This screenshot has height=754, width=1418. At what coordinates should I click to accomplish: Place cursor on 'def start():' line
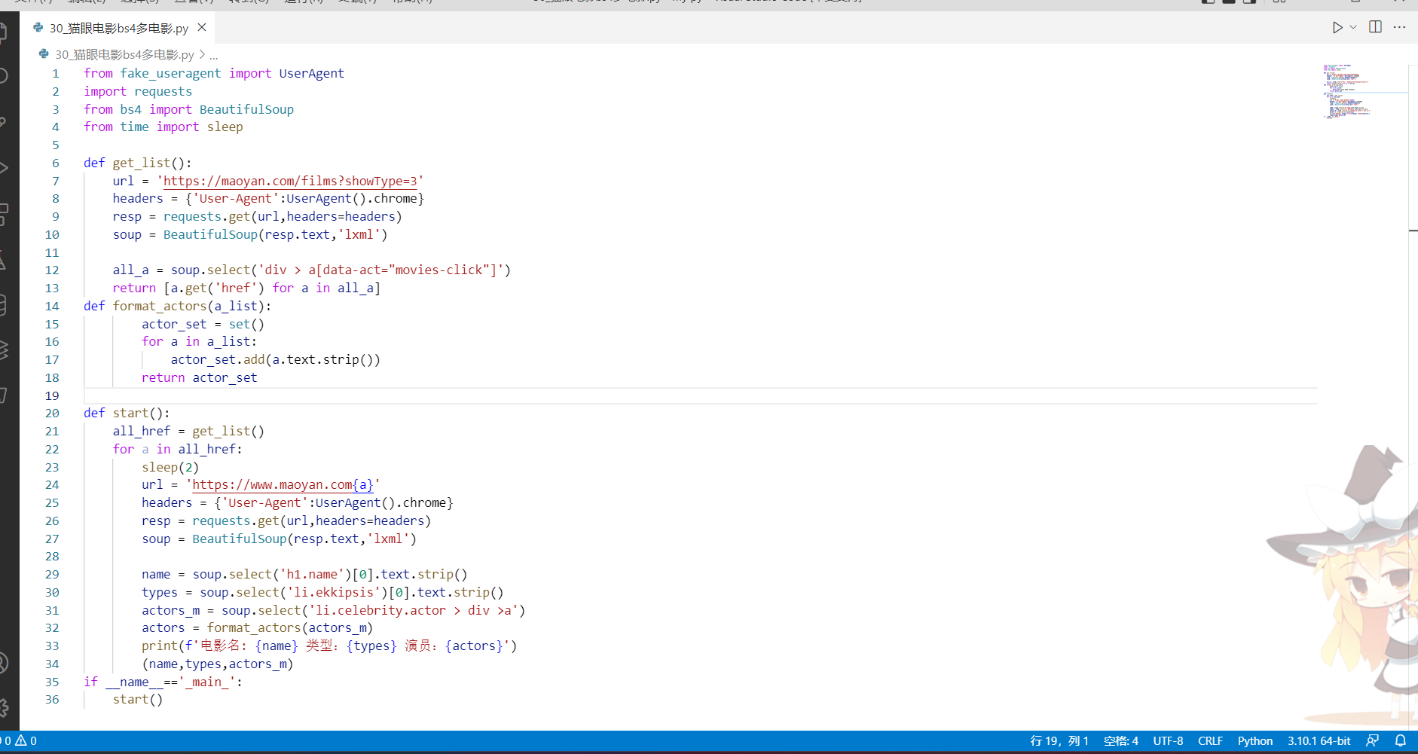click(127, 413)
